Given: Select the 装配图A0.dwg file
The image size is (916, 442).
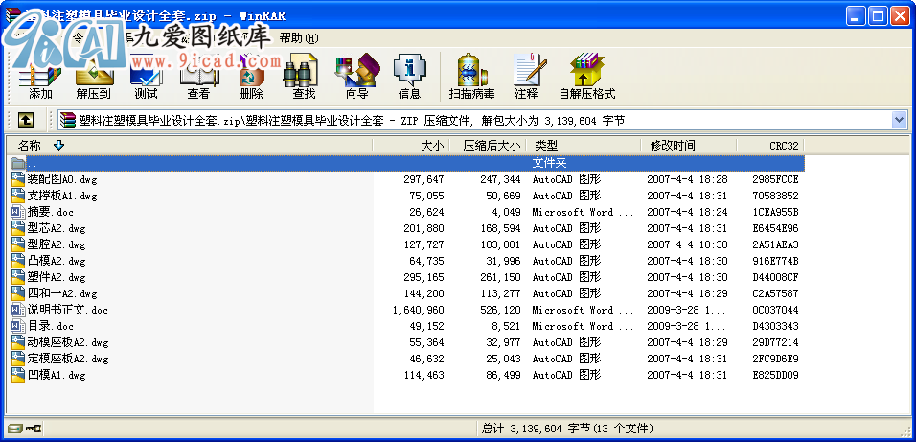Looking at the screenshot, I should [62, 179].
